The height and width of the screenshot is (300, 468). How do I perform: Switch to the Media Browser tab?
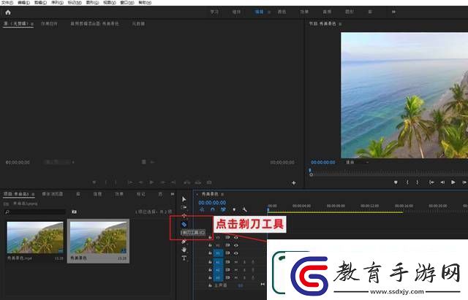pos(53,194)
